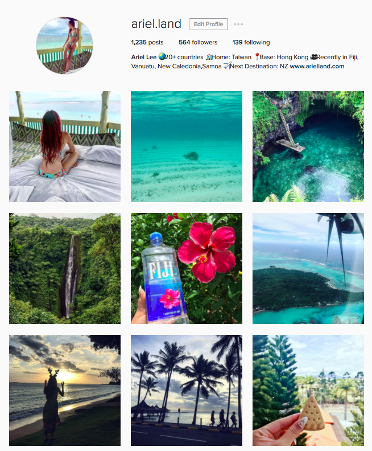Screen dimensions: 372x451
Task: Click the Ariel Lee bio name
Action: 144,57
